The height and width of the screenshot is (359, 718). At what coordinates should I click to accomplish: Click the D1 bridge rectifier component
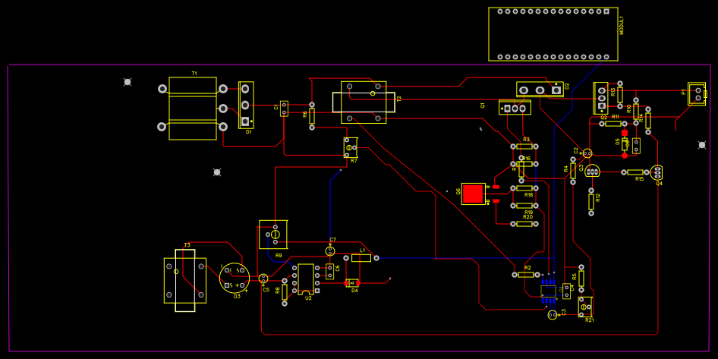[x=246, y=105]
